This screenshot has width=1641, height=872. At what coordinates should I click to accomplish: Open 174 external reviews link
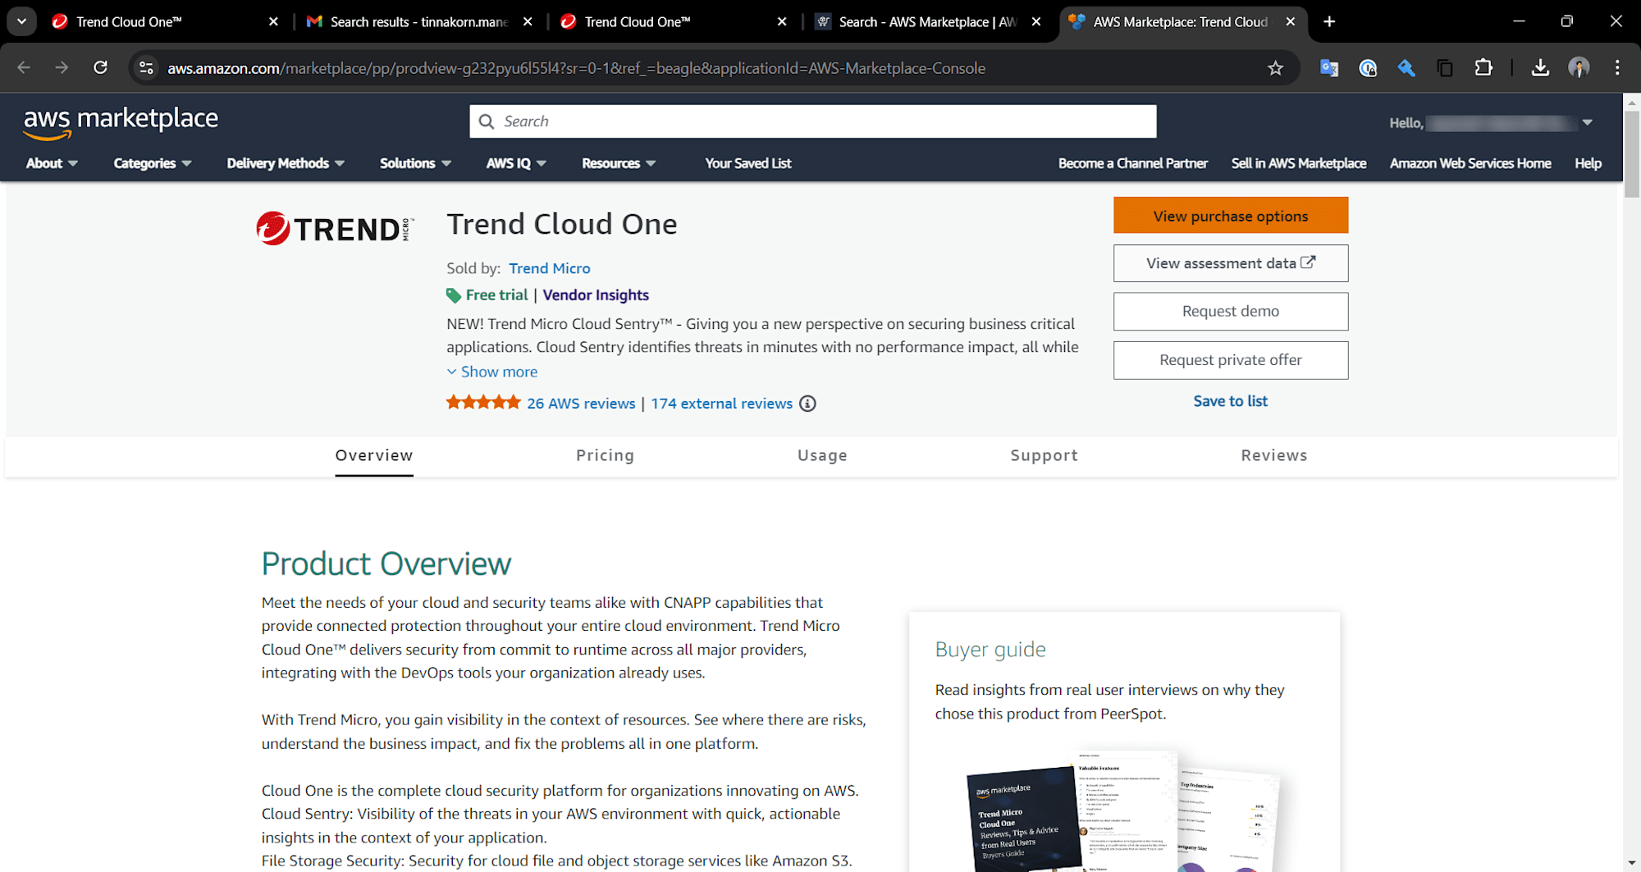pos(722,404)
